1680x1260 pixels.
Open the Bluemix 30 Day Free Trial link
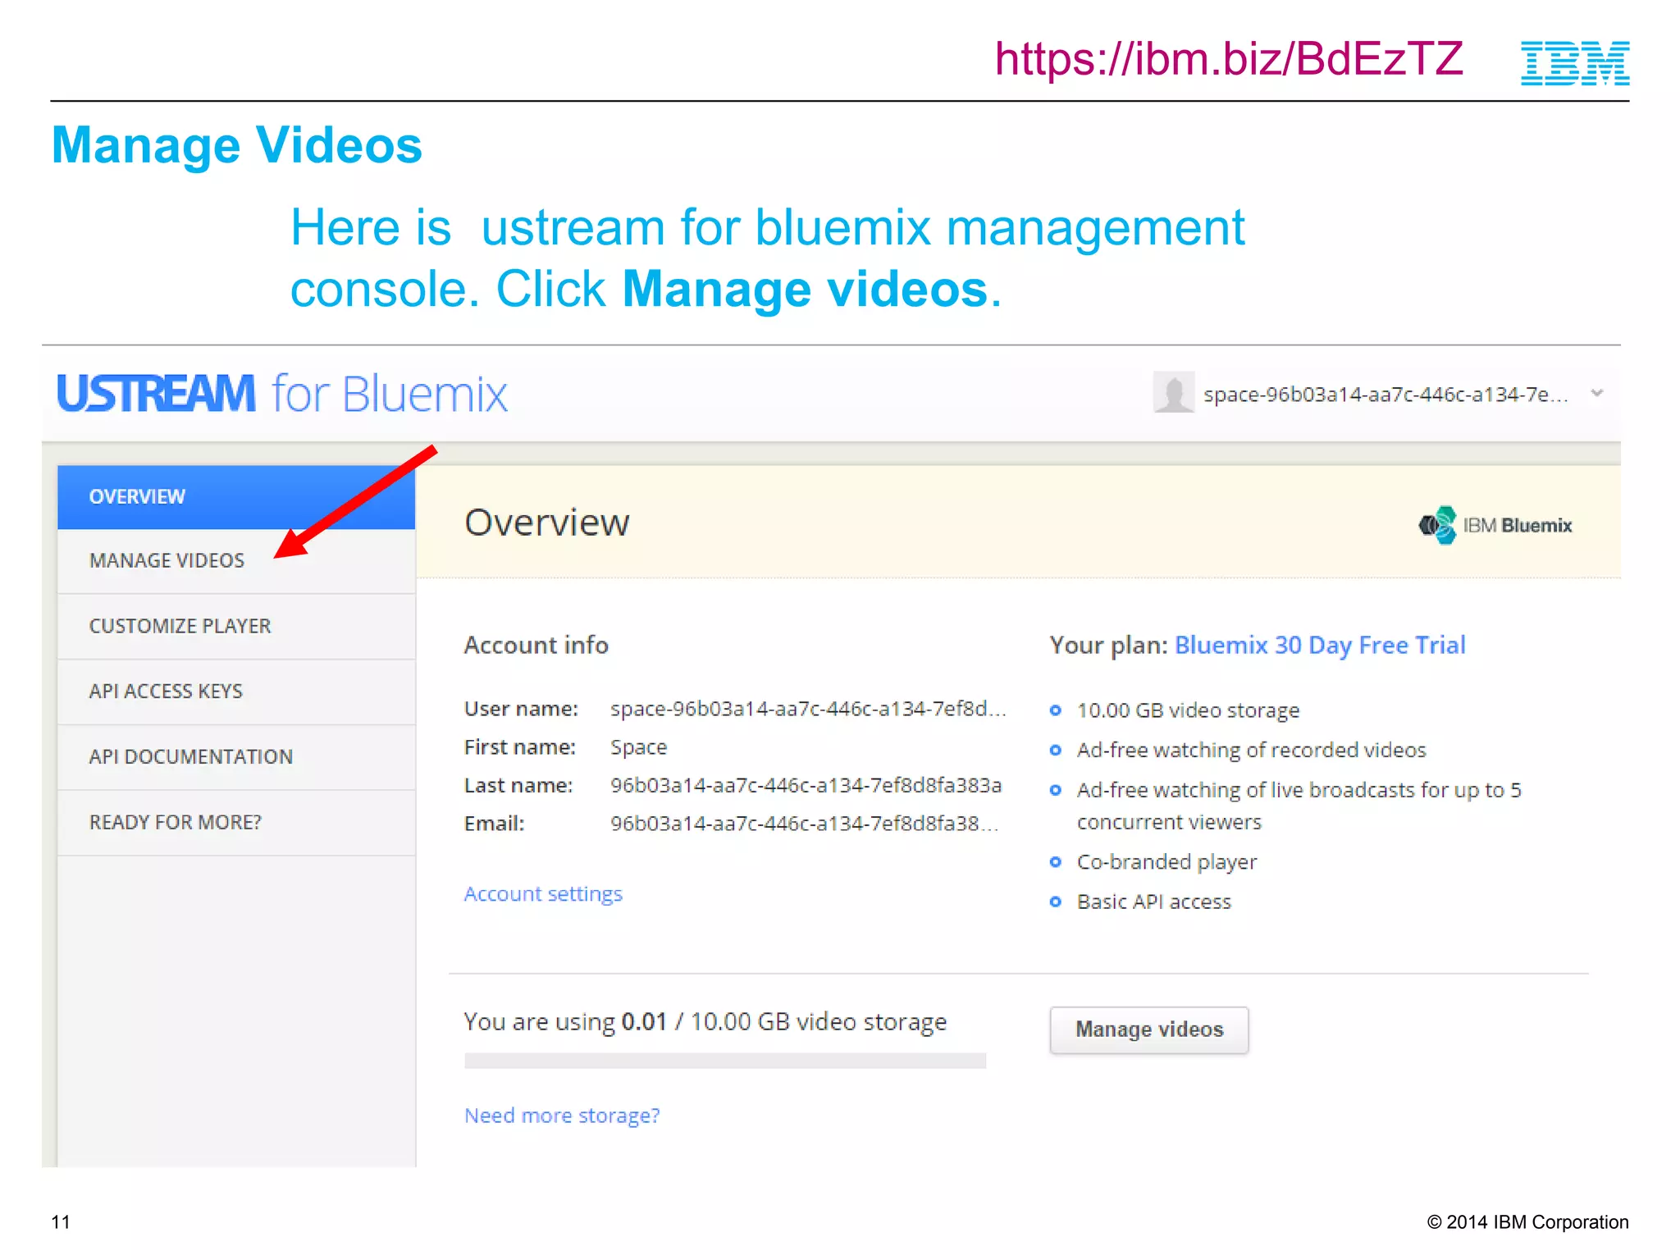click(1320, 646)
